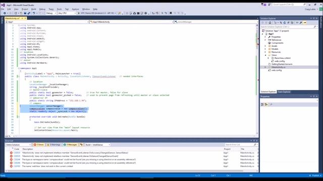Click the Home icon in Solution Explorer
The image size is (323, 181).
tap(270, 23)
